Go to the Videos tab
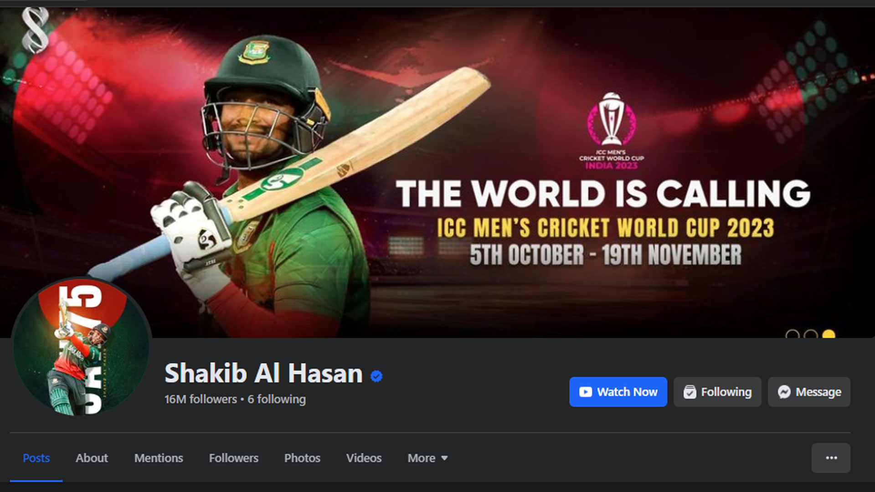 (364, 458)
